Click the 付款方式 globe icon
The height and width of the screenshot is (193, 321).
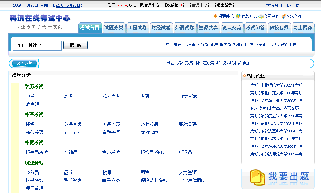click(x=238, y=16)
